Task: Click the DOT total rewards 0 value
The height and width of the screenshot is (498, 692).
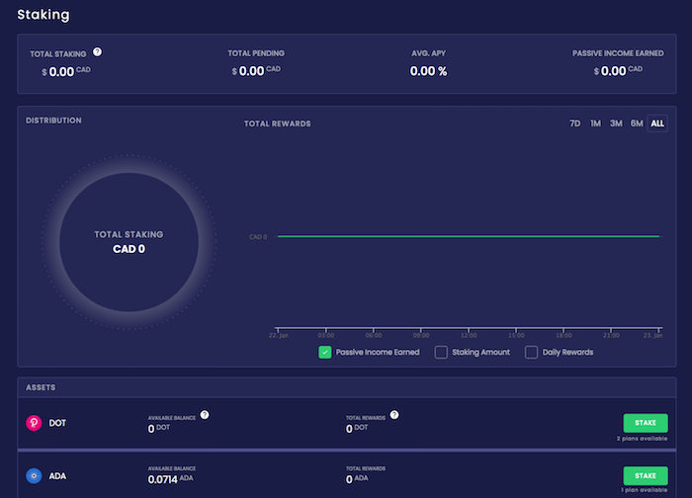Action: [349, 429]
